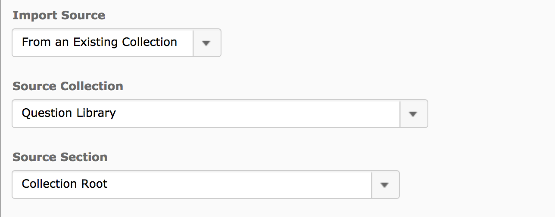Click the 'Source Collection' field label

[68, 86]
